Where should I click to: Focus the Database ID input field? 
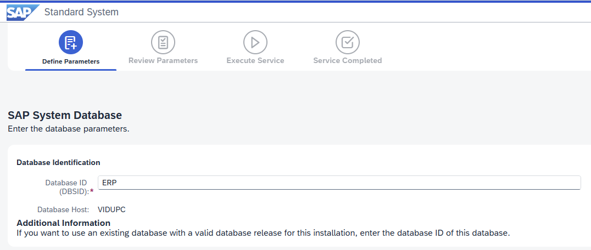[339, 183]
